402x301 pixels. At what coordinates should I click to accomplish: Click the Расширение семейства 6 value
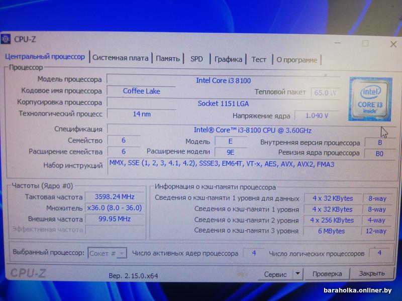[x=124, y=152]
